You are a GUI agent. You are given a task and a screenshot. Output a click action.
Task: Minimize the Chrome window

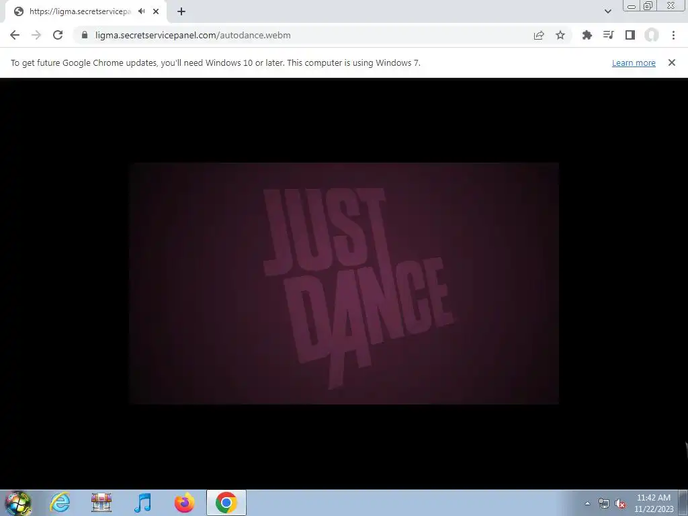(x=632, y=5)
